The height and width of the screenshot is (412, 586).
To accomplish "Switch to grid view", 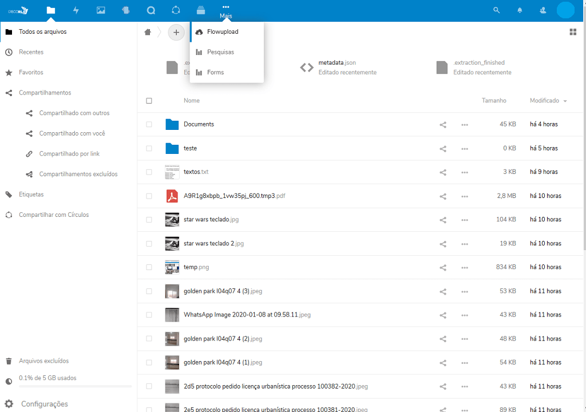I will click(x=573, y=32).
